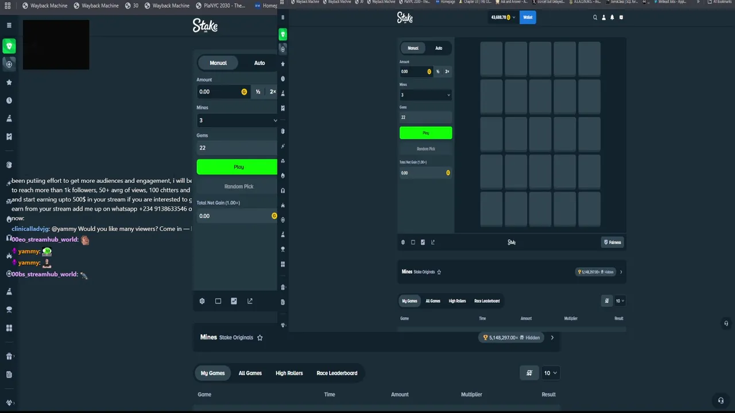Click settings gear below right window game
735x413 pixels.
(x=403, y=242)
